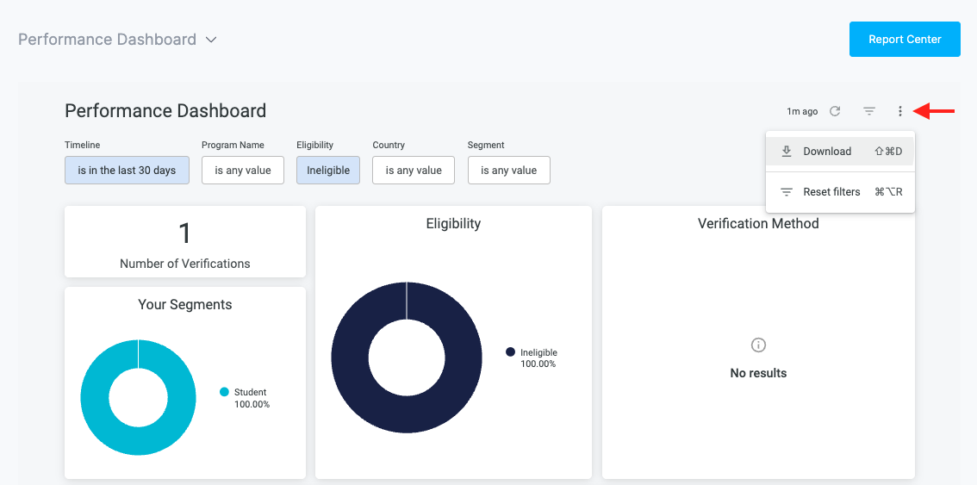
Task: Open the Country filter dropdown
Action: (414, 171)
